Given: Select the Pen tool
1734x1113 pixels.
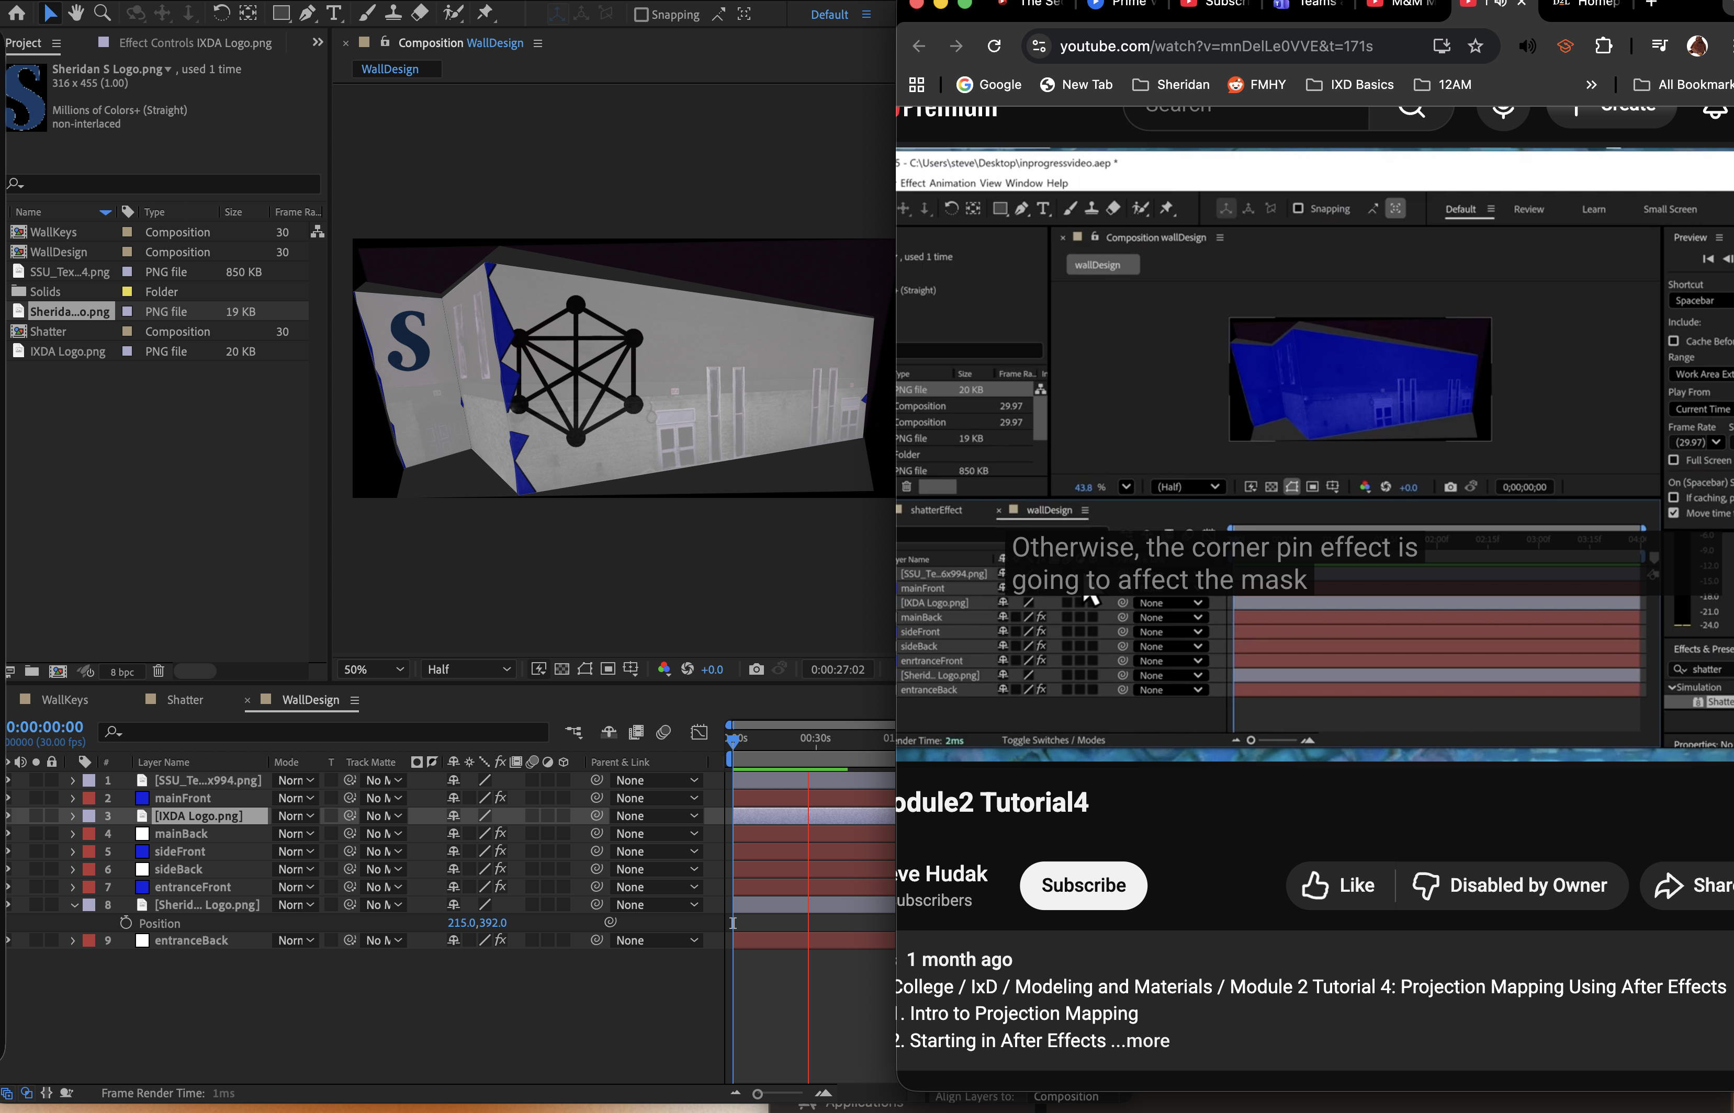Looking at the screenshot, I should (x=307, y=13).
